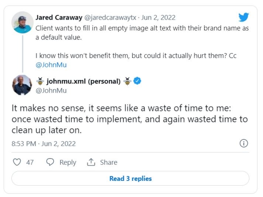
Task: Click the @JohnMu mention in quoted tweet
Action: [51, 65]
